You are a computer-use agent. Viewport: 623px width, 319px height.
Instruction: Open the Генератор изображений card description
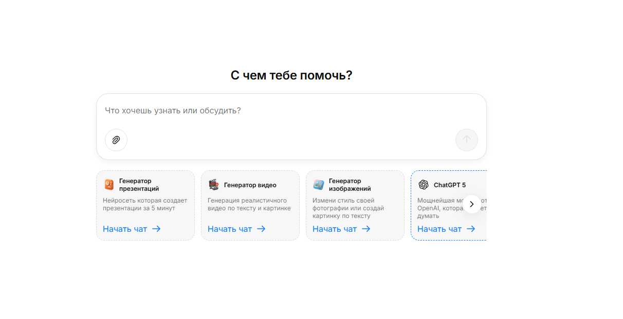click(349, 208)
